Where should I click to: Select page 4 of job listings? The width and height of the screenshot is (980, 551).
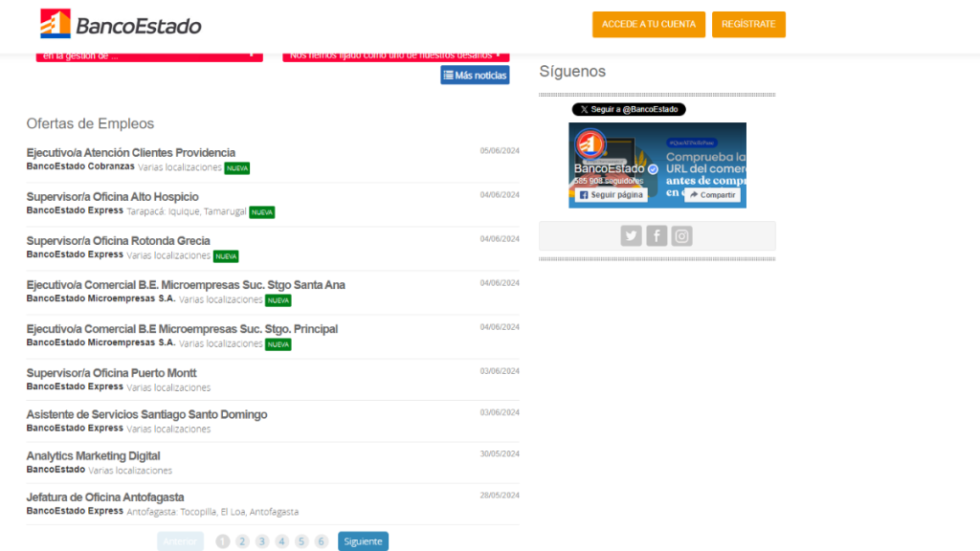click(282, 541)
